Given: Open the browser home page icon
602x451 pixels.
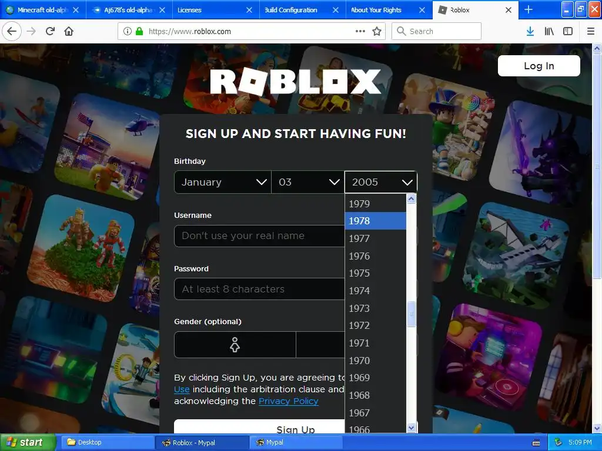Looking at the screenshot, I should pyautogui.click(x=69, y=31).
